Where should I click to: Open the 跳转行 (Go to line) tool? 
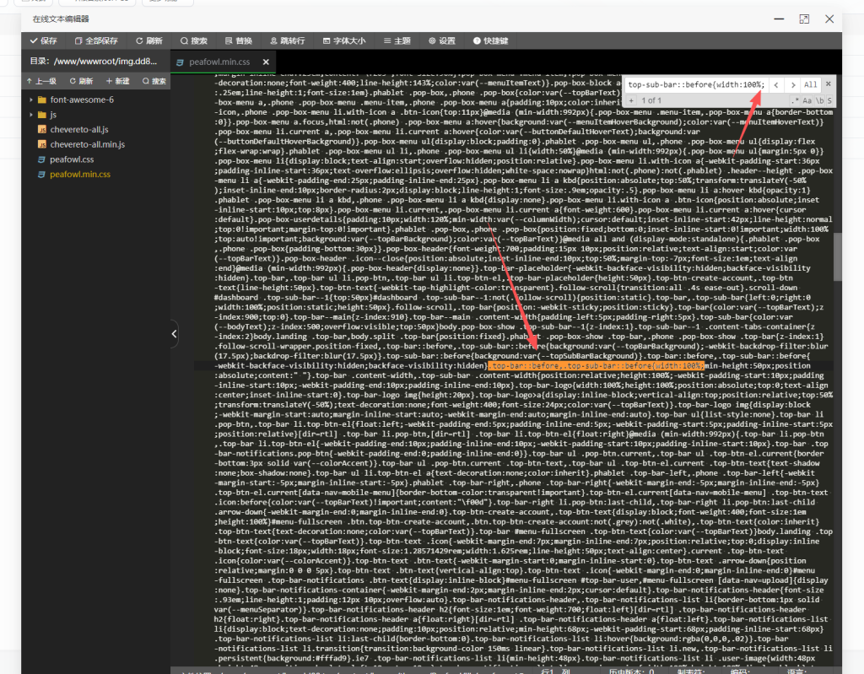click(287, 40)
